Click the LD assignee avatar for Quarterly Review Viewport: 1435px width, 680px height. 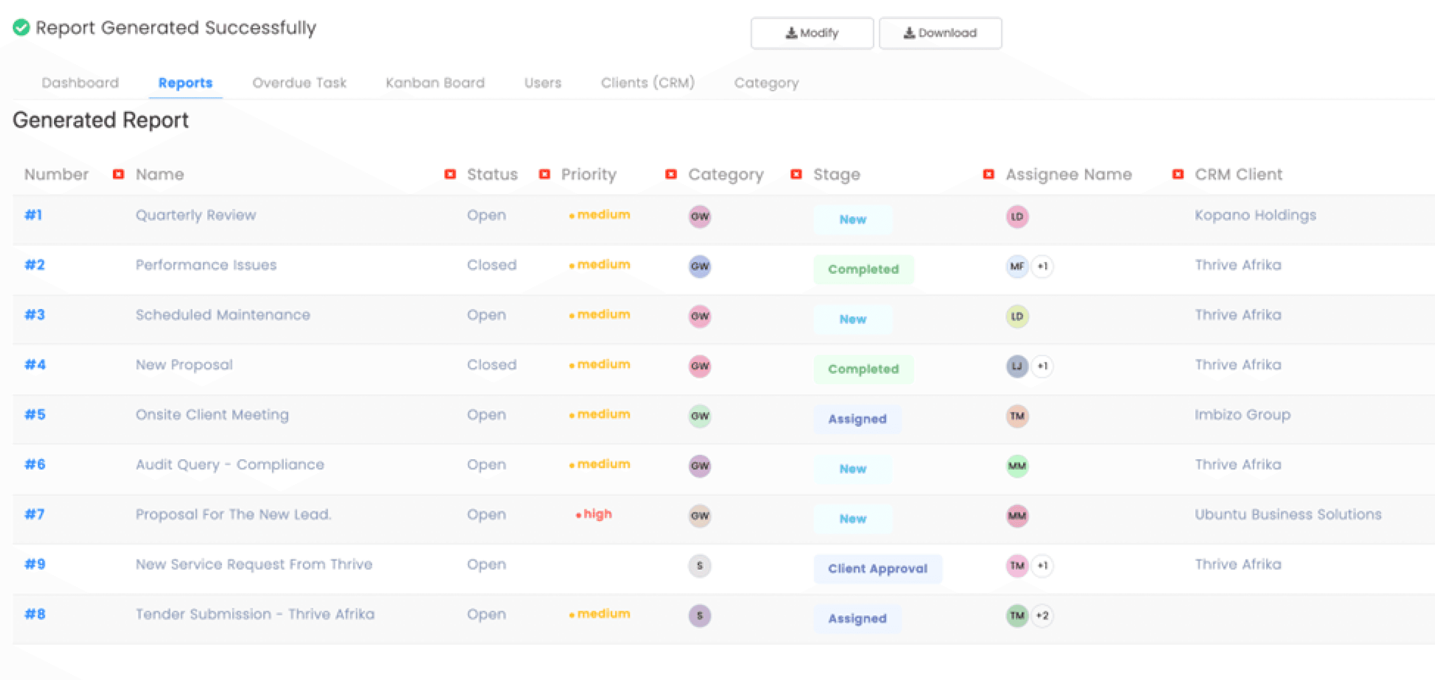click(1017, 216)
